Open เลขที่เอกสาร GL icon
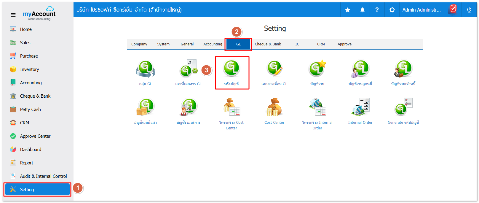Viewport: 479px width, 203px height. pyautogui.click(x=189, y=69)
